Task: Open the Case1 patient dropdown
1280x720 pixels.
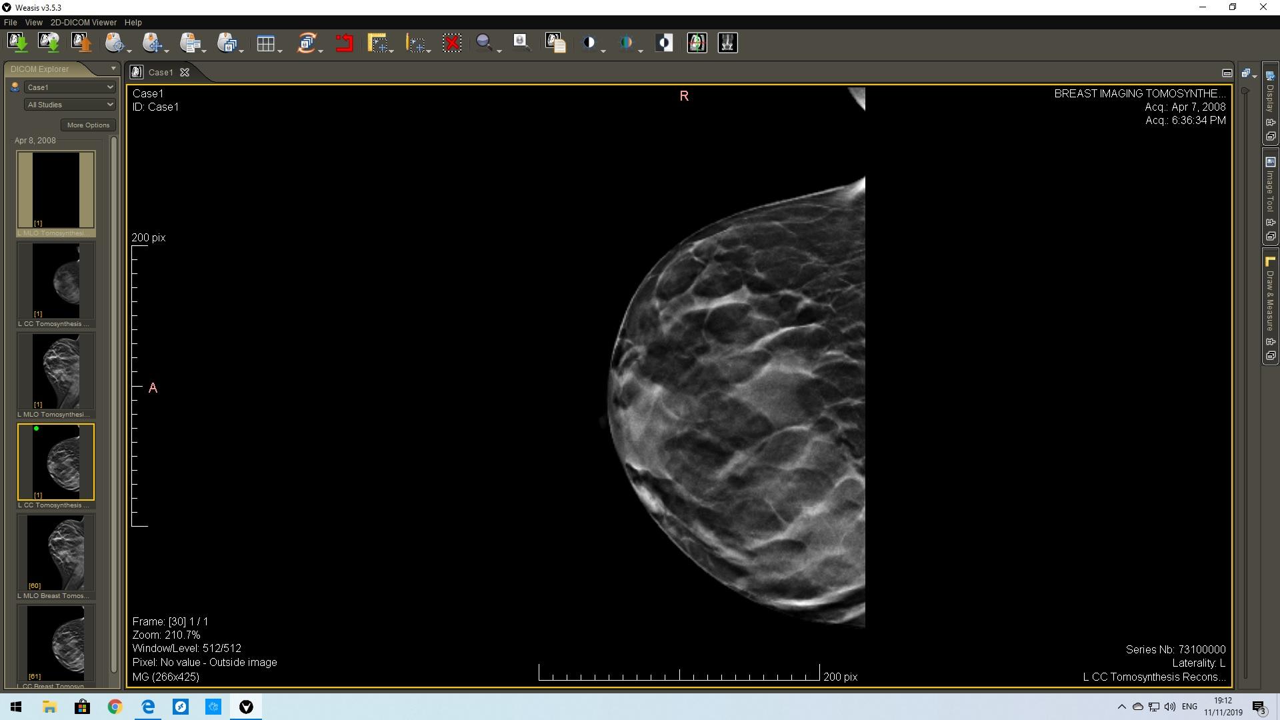Action: [x=70, y=87]
